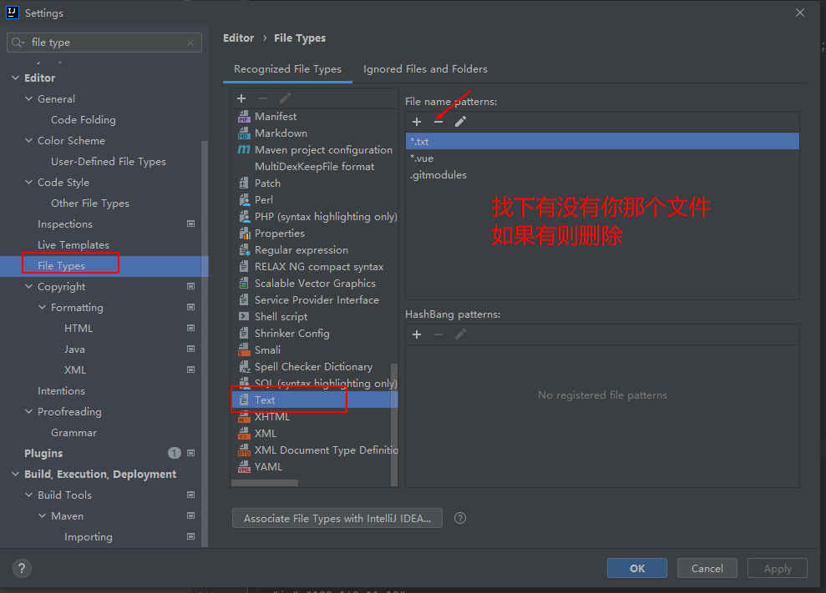Image resolution: width=826 pixels, height=593 pixels.
Task: Select Regular expression file type
Action: coord(315,250)
